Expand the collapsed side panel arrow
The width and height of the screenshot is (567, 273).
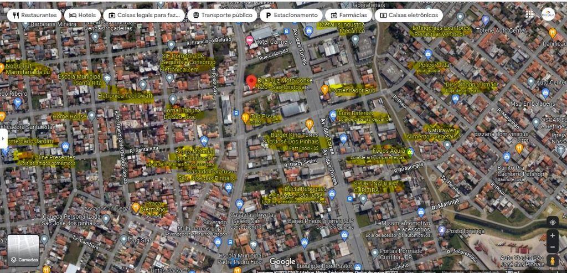[3, 138]
